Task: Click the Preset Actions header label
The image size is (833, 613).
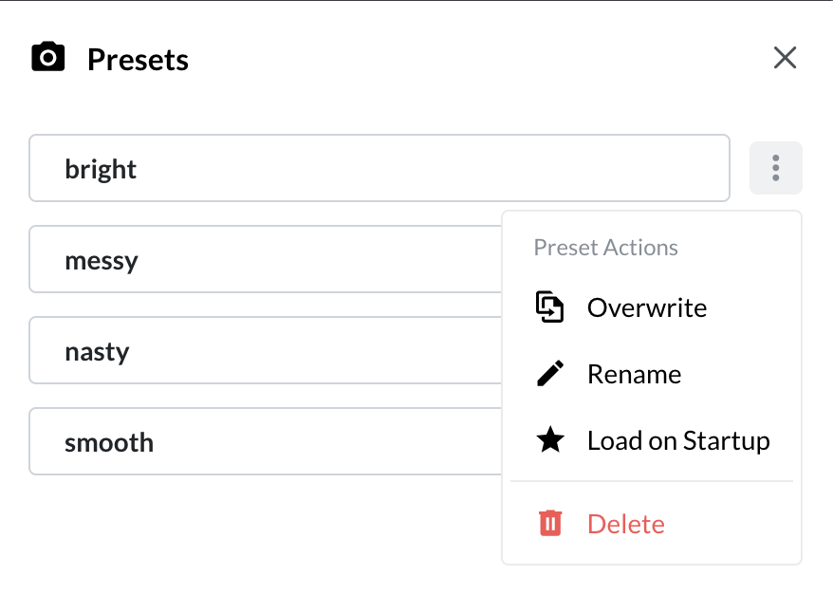Action: tap(605, 248)
